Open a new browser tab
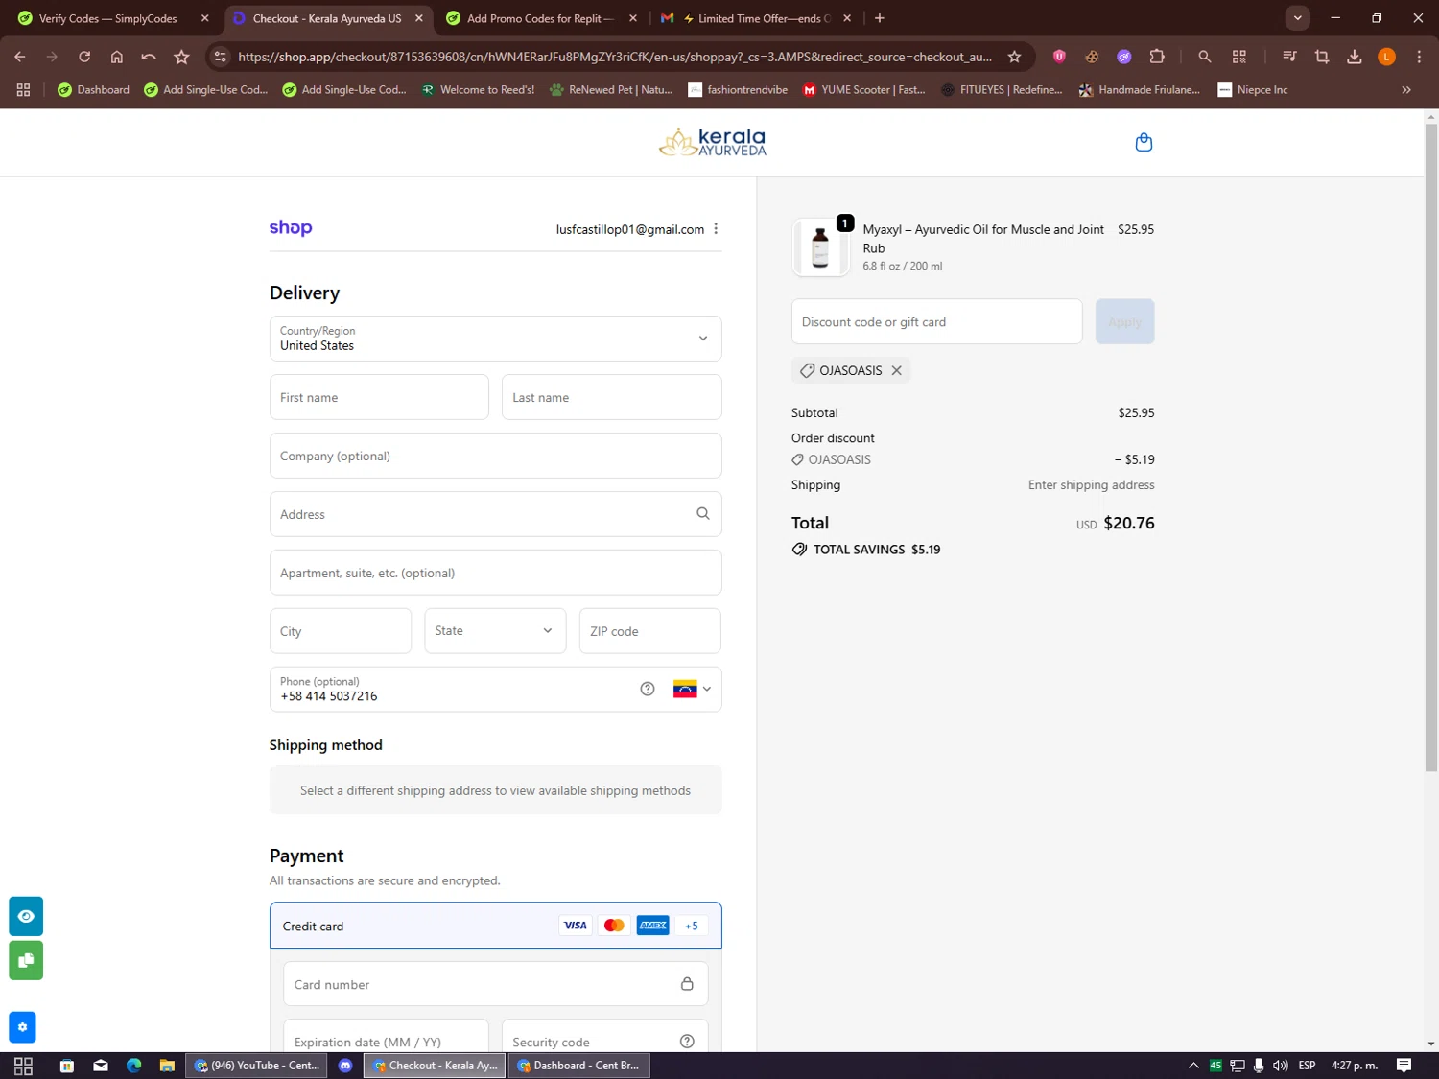 [880, 18]
